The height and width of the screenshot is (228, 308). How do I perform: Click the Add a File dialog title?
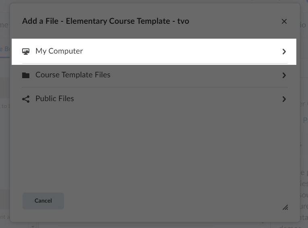105,21
